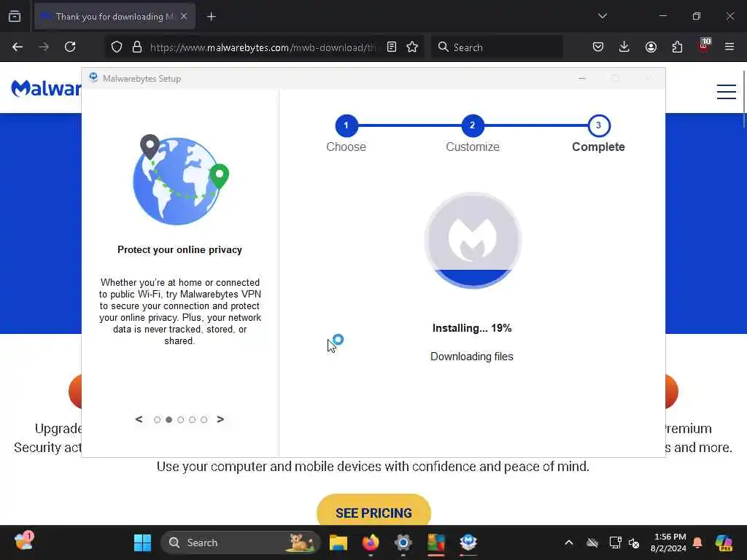Go back using the browser back arrow
Screen dimensions: 747x560
coord(18,47)
